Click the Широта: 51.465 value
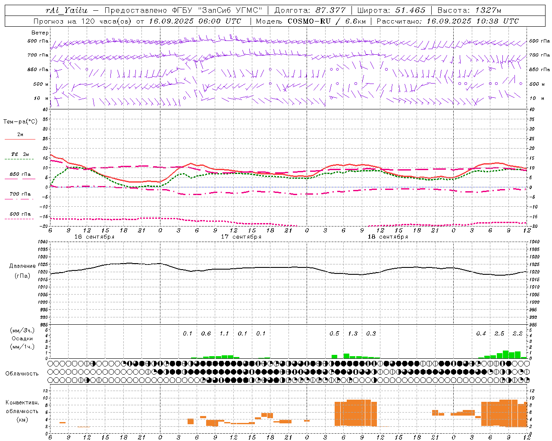The image size is (552, 441). click(x=391, y=10)
